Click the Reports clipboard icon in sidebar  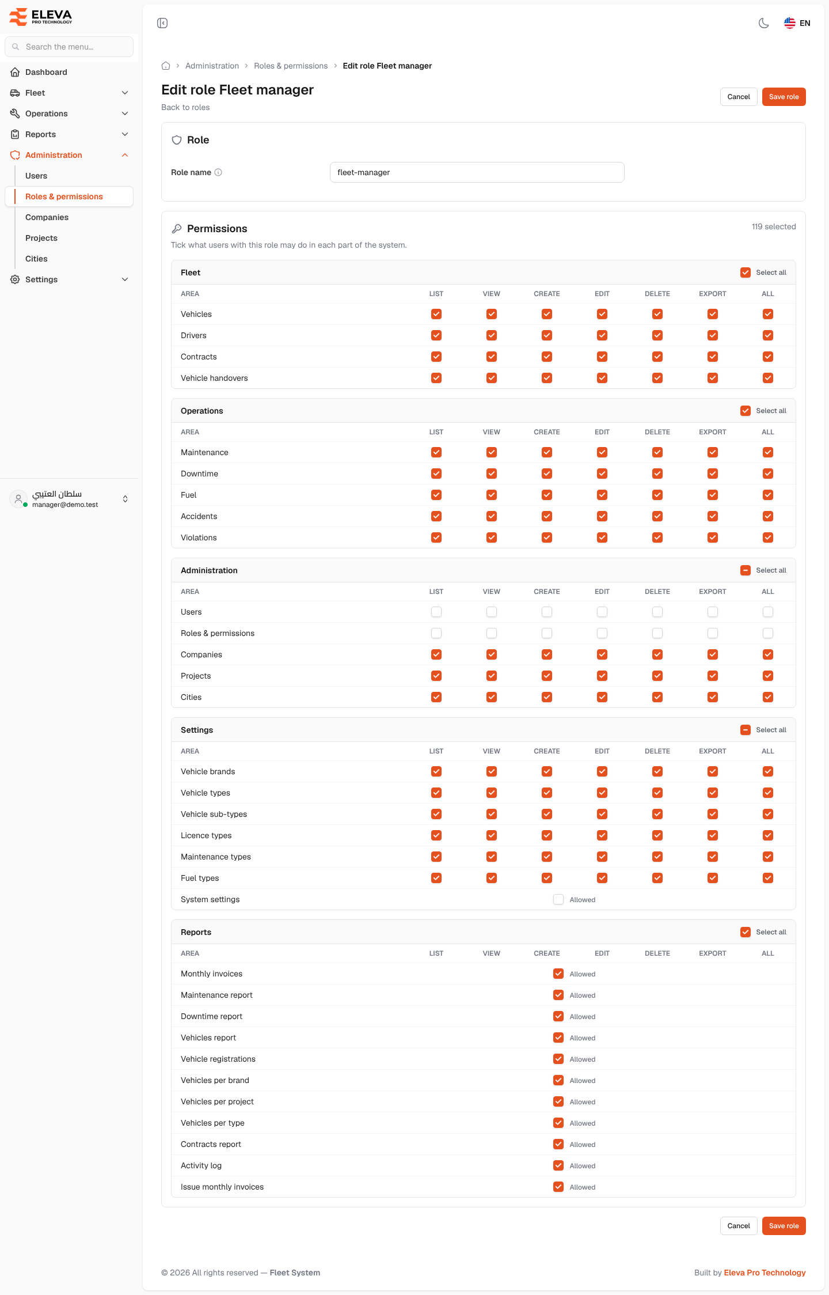tap(15, 134)
